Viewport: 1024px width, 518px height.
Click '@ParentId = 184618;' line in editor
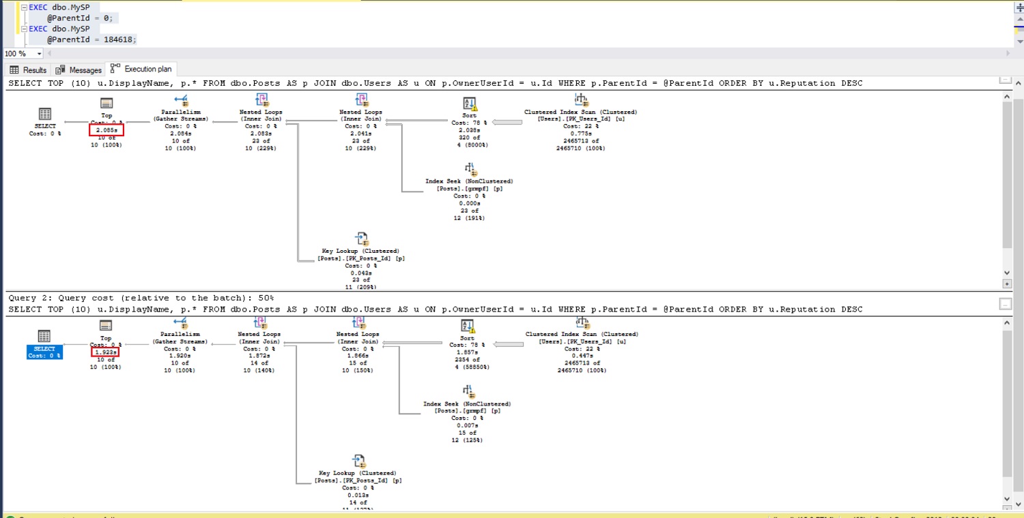pyautogui.click(x=91, y=40)
